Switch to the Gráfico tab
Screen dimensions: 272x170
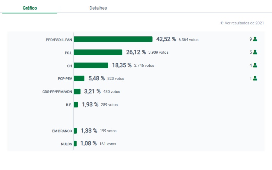point(30,8)
